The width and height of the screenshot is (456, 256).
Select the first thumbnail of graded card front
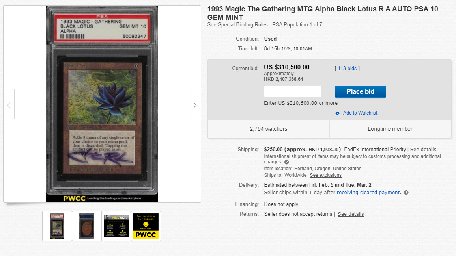57,226
